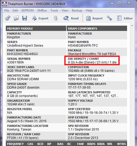Select the register model N/A value
Viewport: 137px width, 146px height.
coord(9,113)
